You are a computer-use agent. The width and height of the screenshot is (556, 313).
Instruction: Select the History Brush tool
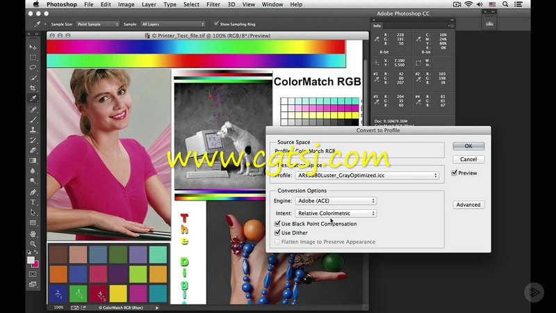[x=33, y=141]
